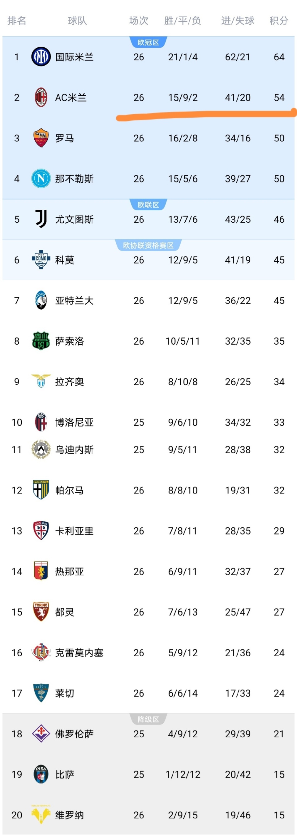Tap the Parma shield crest

(x=41, y=490)
